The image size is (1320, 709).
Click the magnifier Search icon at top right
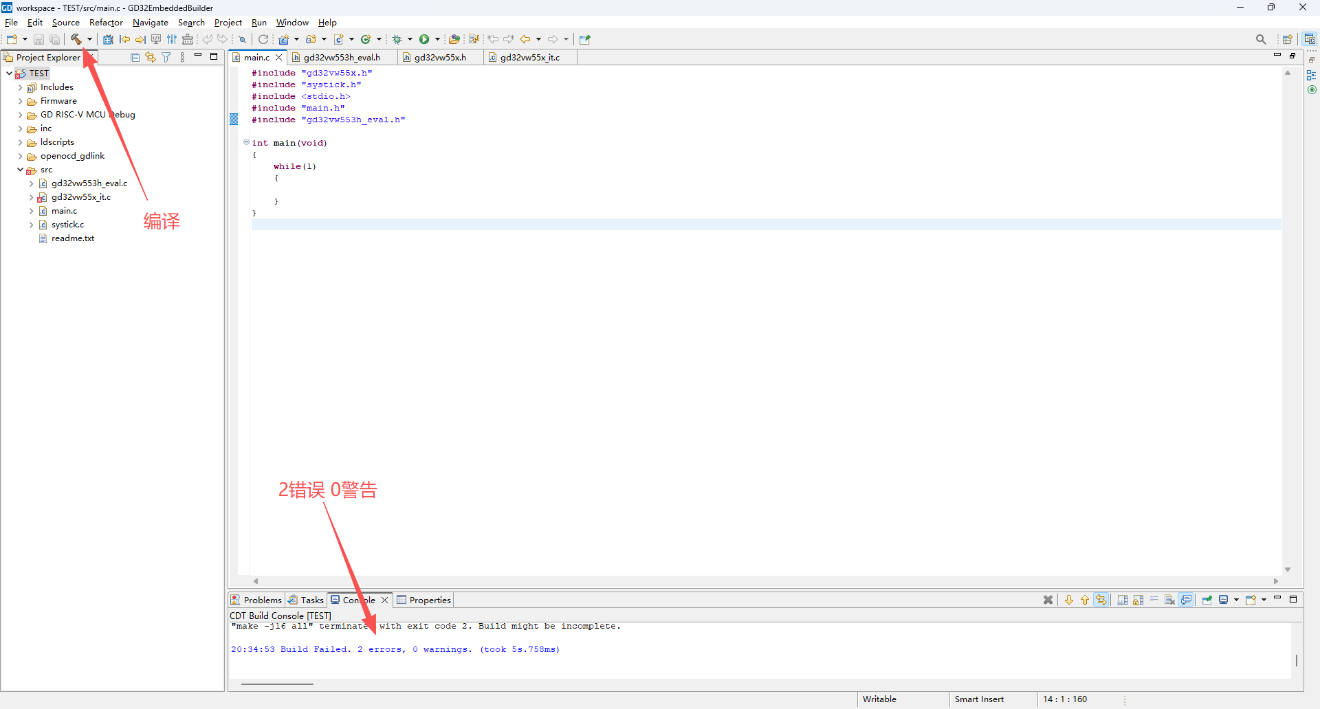tap(1260, 39)
